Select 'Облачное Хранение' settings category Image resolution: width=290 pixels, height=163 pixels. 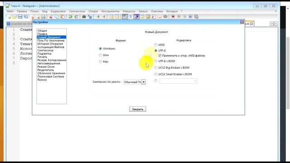(x=51, y=73)
